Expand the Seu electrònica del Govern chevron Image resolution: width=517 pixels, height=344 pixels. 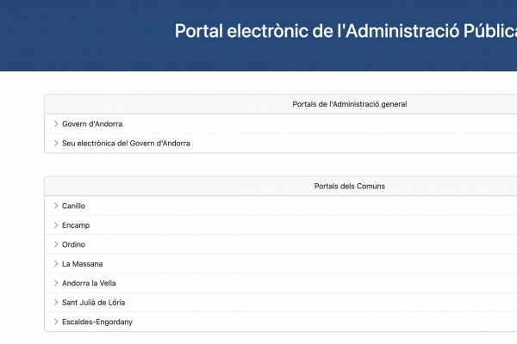56,144
